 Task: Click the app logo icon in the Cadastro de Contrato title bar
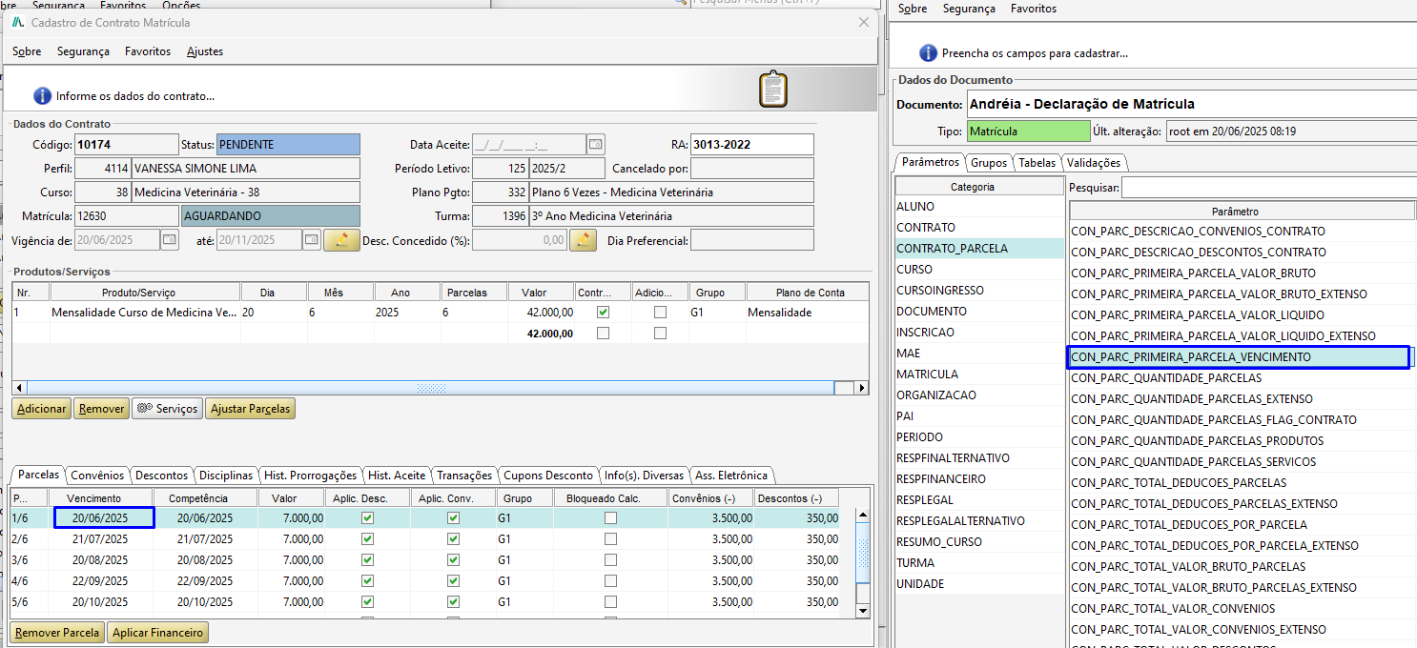click(x=18, y=22)
